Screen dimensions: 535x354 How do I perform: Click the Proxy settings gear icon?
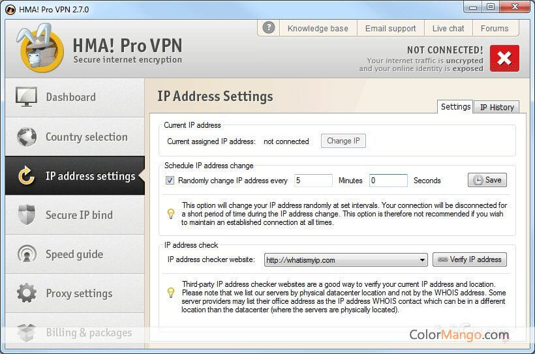(x=27, y=293)
